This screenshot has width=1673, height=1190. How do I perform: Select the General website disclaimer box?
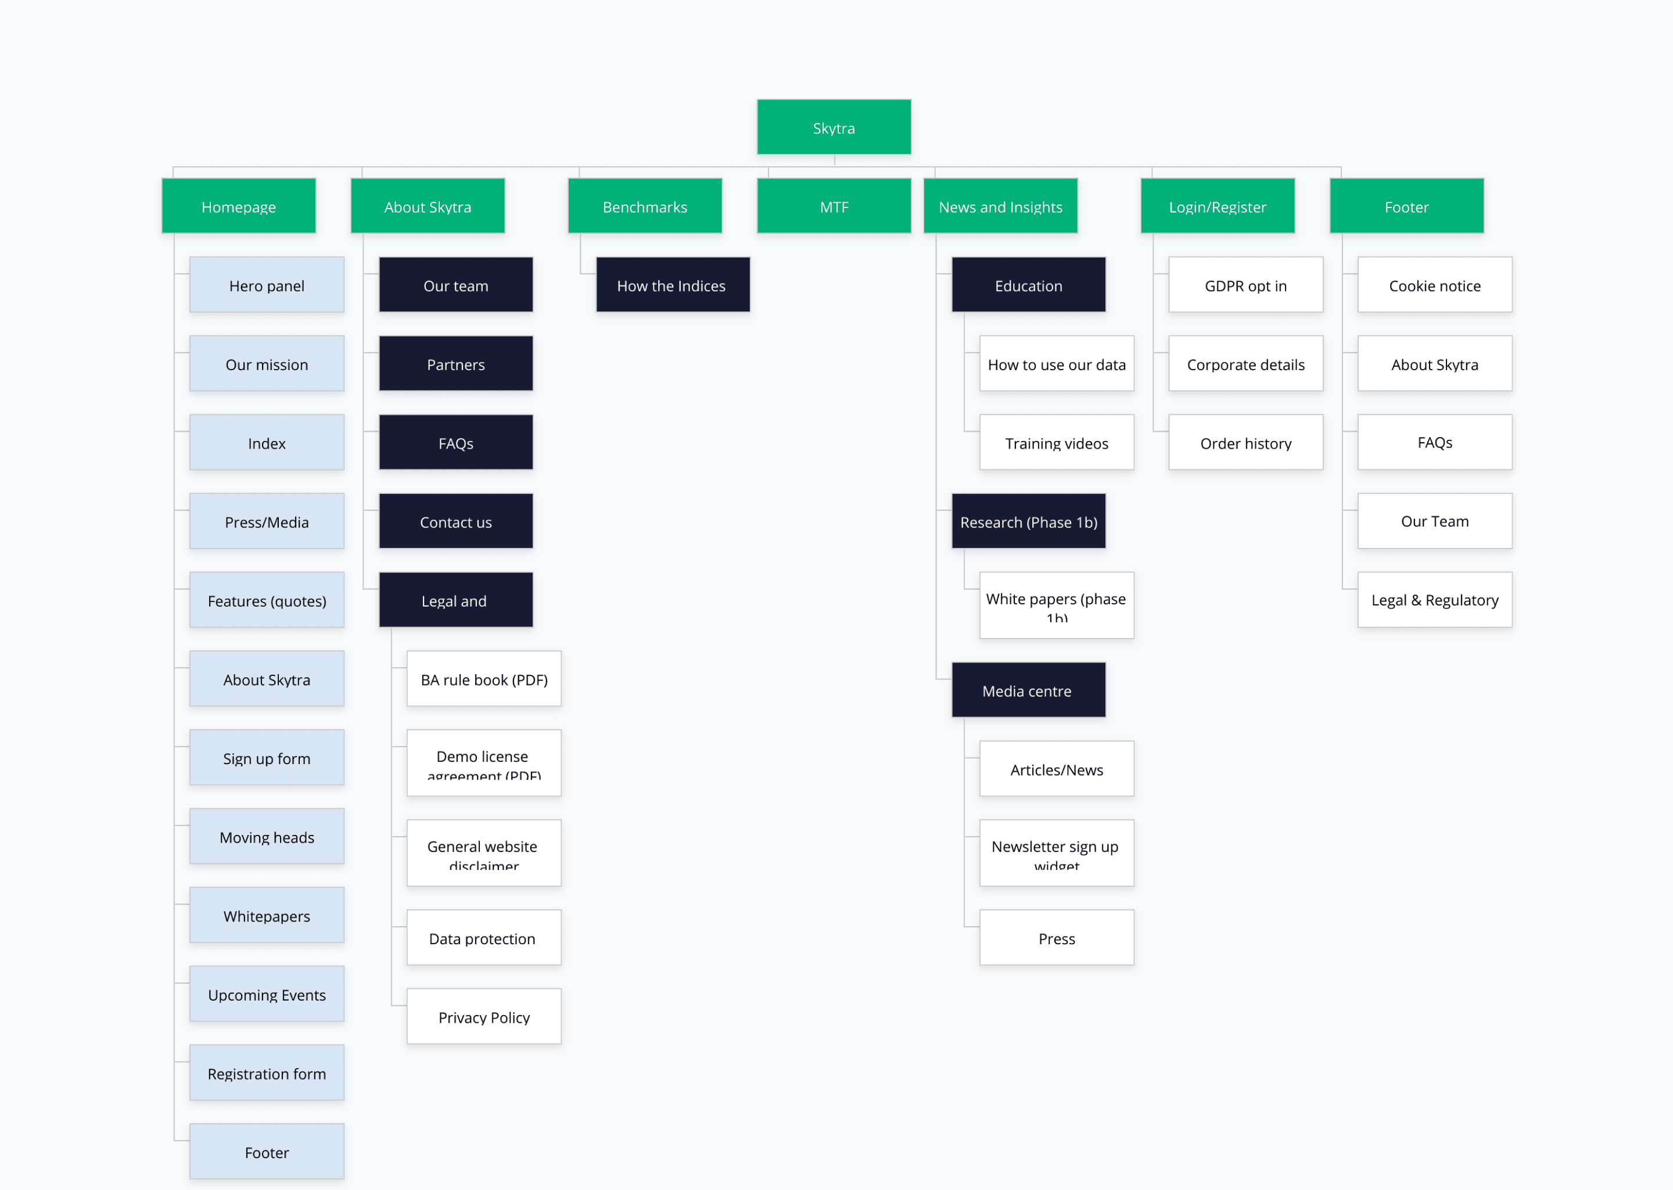pos(483,853)
